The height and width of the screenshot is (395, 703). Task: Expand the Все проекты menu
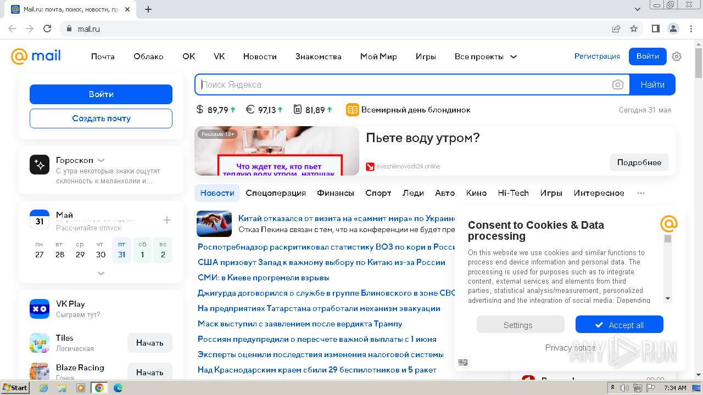(486, 57)
